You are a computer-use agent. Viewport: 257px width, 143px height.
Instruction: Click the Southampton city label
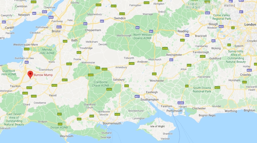[150, 99]
